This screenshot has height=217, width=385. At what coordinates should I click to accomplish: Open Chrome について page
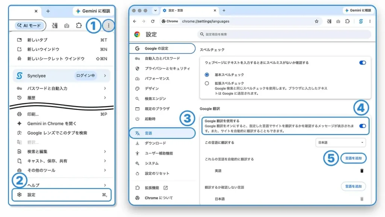coord(162,198)
